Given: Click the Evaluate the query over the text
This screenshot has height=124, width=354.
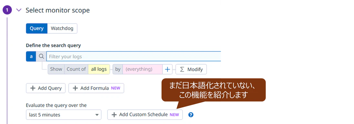Looking at the screenshot, I should (x=56, y=105).
